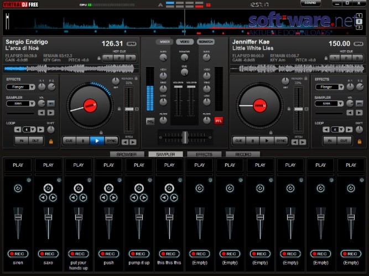Viewport: 369px width, 276px height.
Task: Toggle right deck keylock padlock icon
Action: pyautogui.click(x=306, y=78)
